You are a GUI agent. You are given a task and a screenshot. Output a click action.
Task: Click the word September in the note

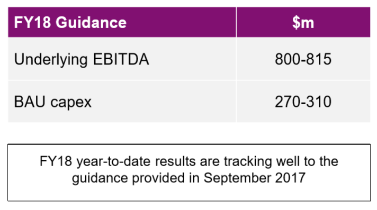point(237,178)
